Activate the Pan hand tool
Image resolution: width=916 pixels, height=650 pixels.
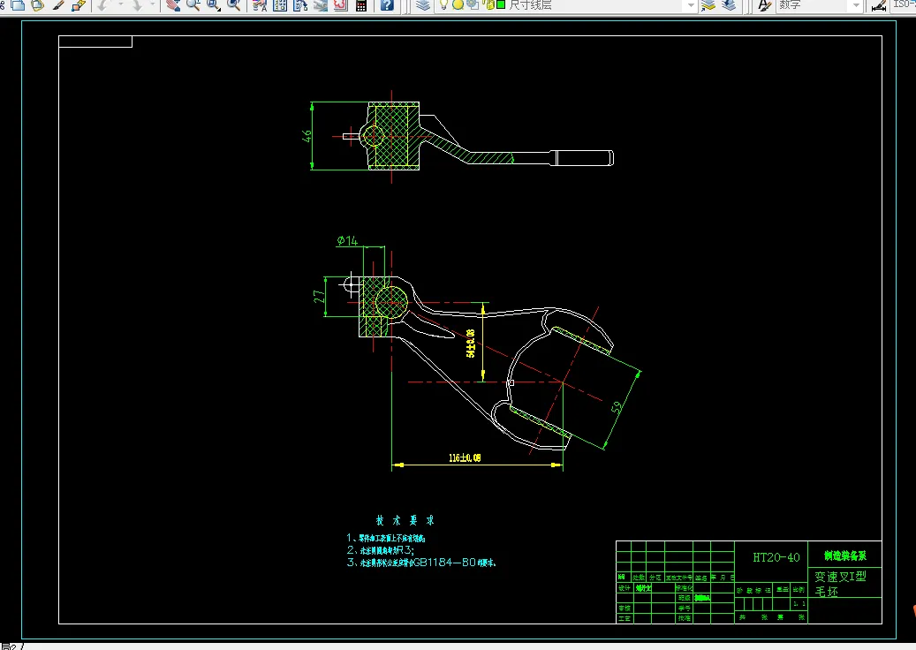173,5
